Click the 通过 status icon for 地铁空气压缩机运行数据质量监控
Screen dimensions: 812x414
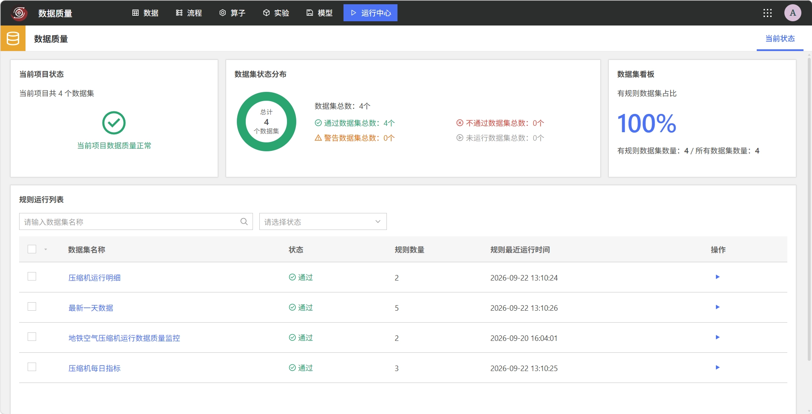[292, 337]
